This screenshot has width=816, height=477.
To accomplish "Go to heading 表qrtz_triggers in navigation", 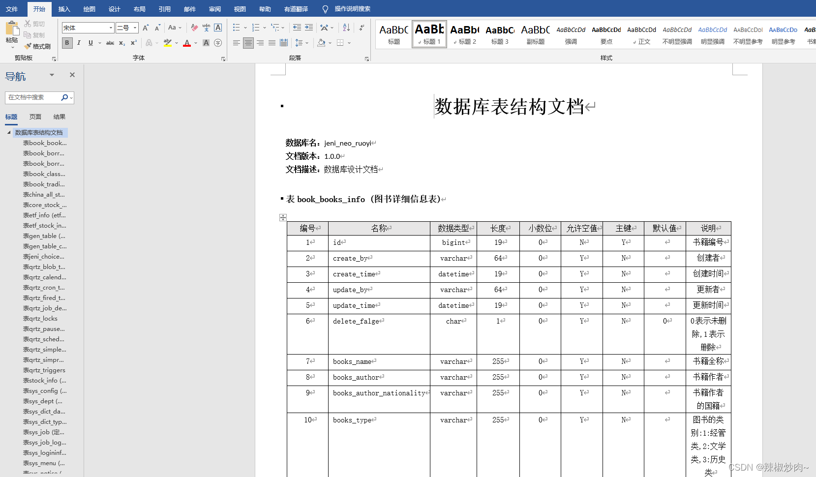I will point(44,370).
